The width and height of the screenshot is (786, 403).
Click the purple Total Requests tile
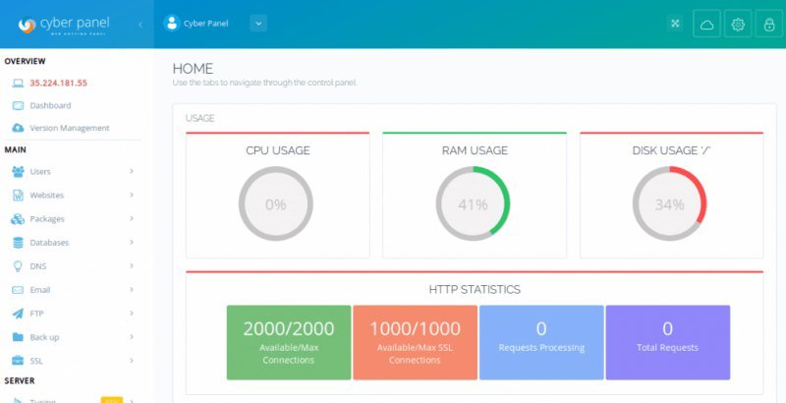click(x=668, y=343)
